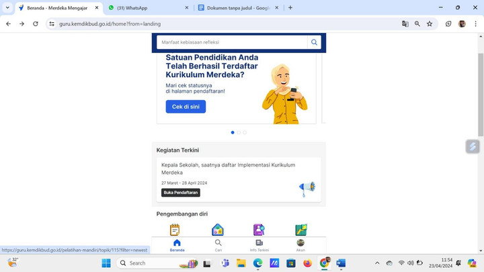The width and height of the screenshot is (484, 272).
Task: Select the first carousel dot indicator
Action: 233,132
